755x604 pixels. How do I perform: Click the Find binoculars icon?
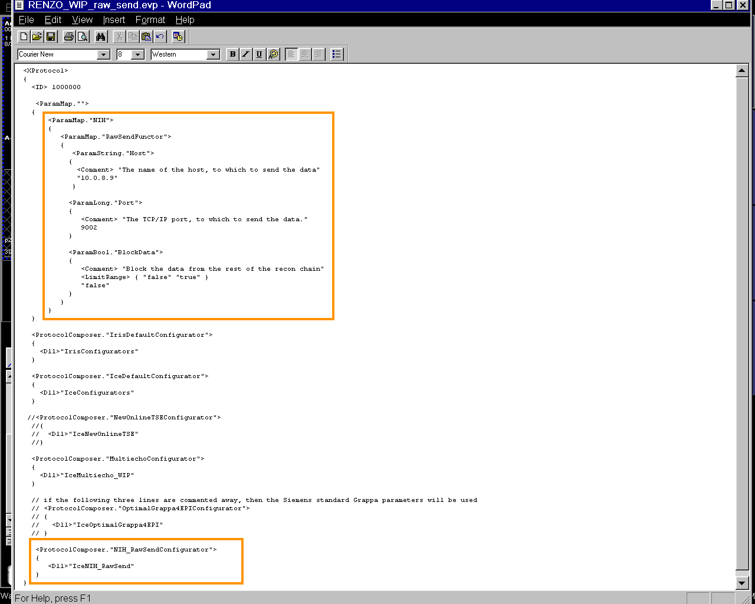101,37
